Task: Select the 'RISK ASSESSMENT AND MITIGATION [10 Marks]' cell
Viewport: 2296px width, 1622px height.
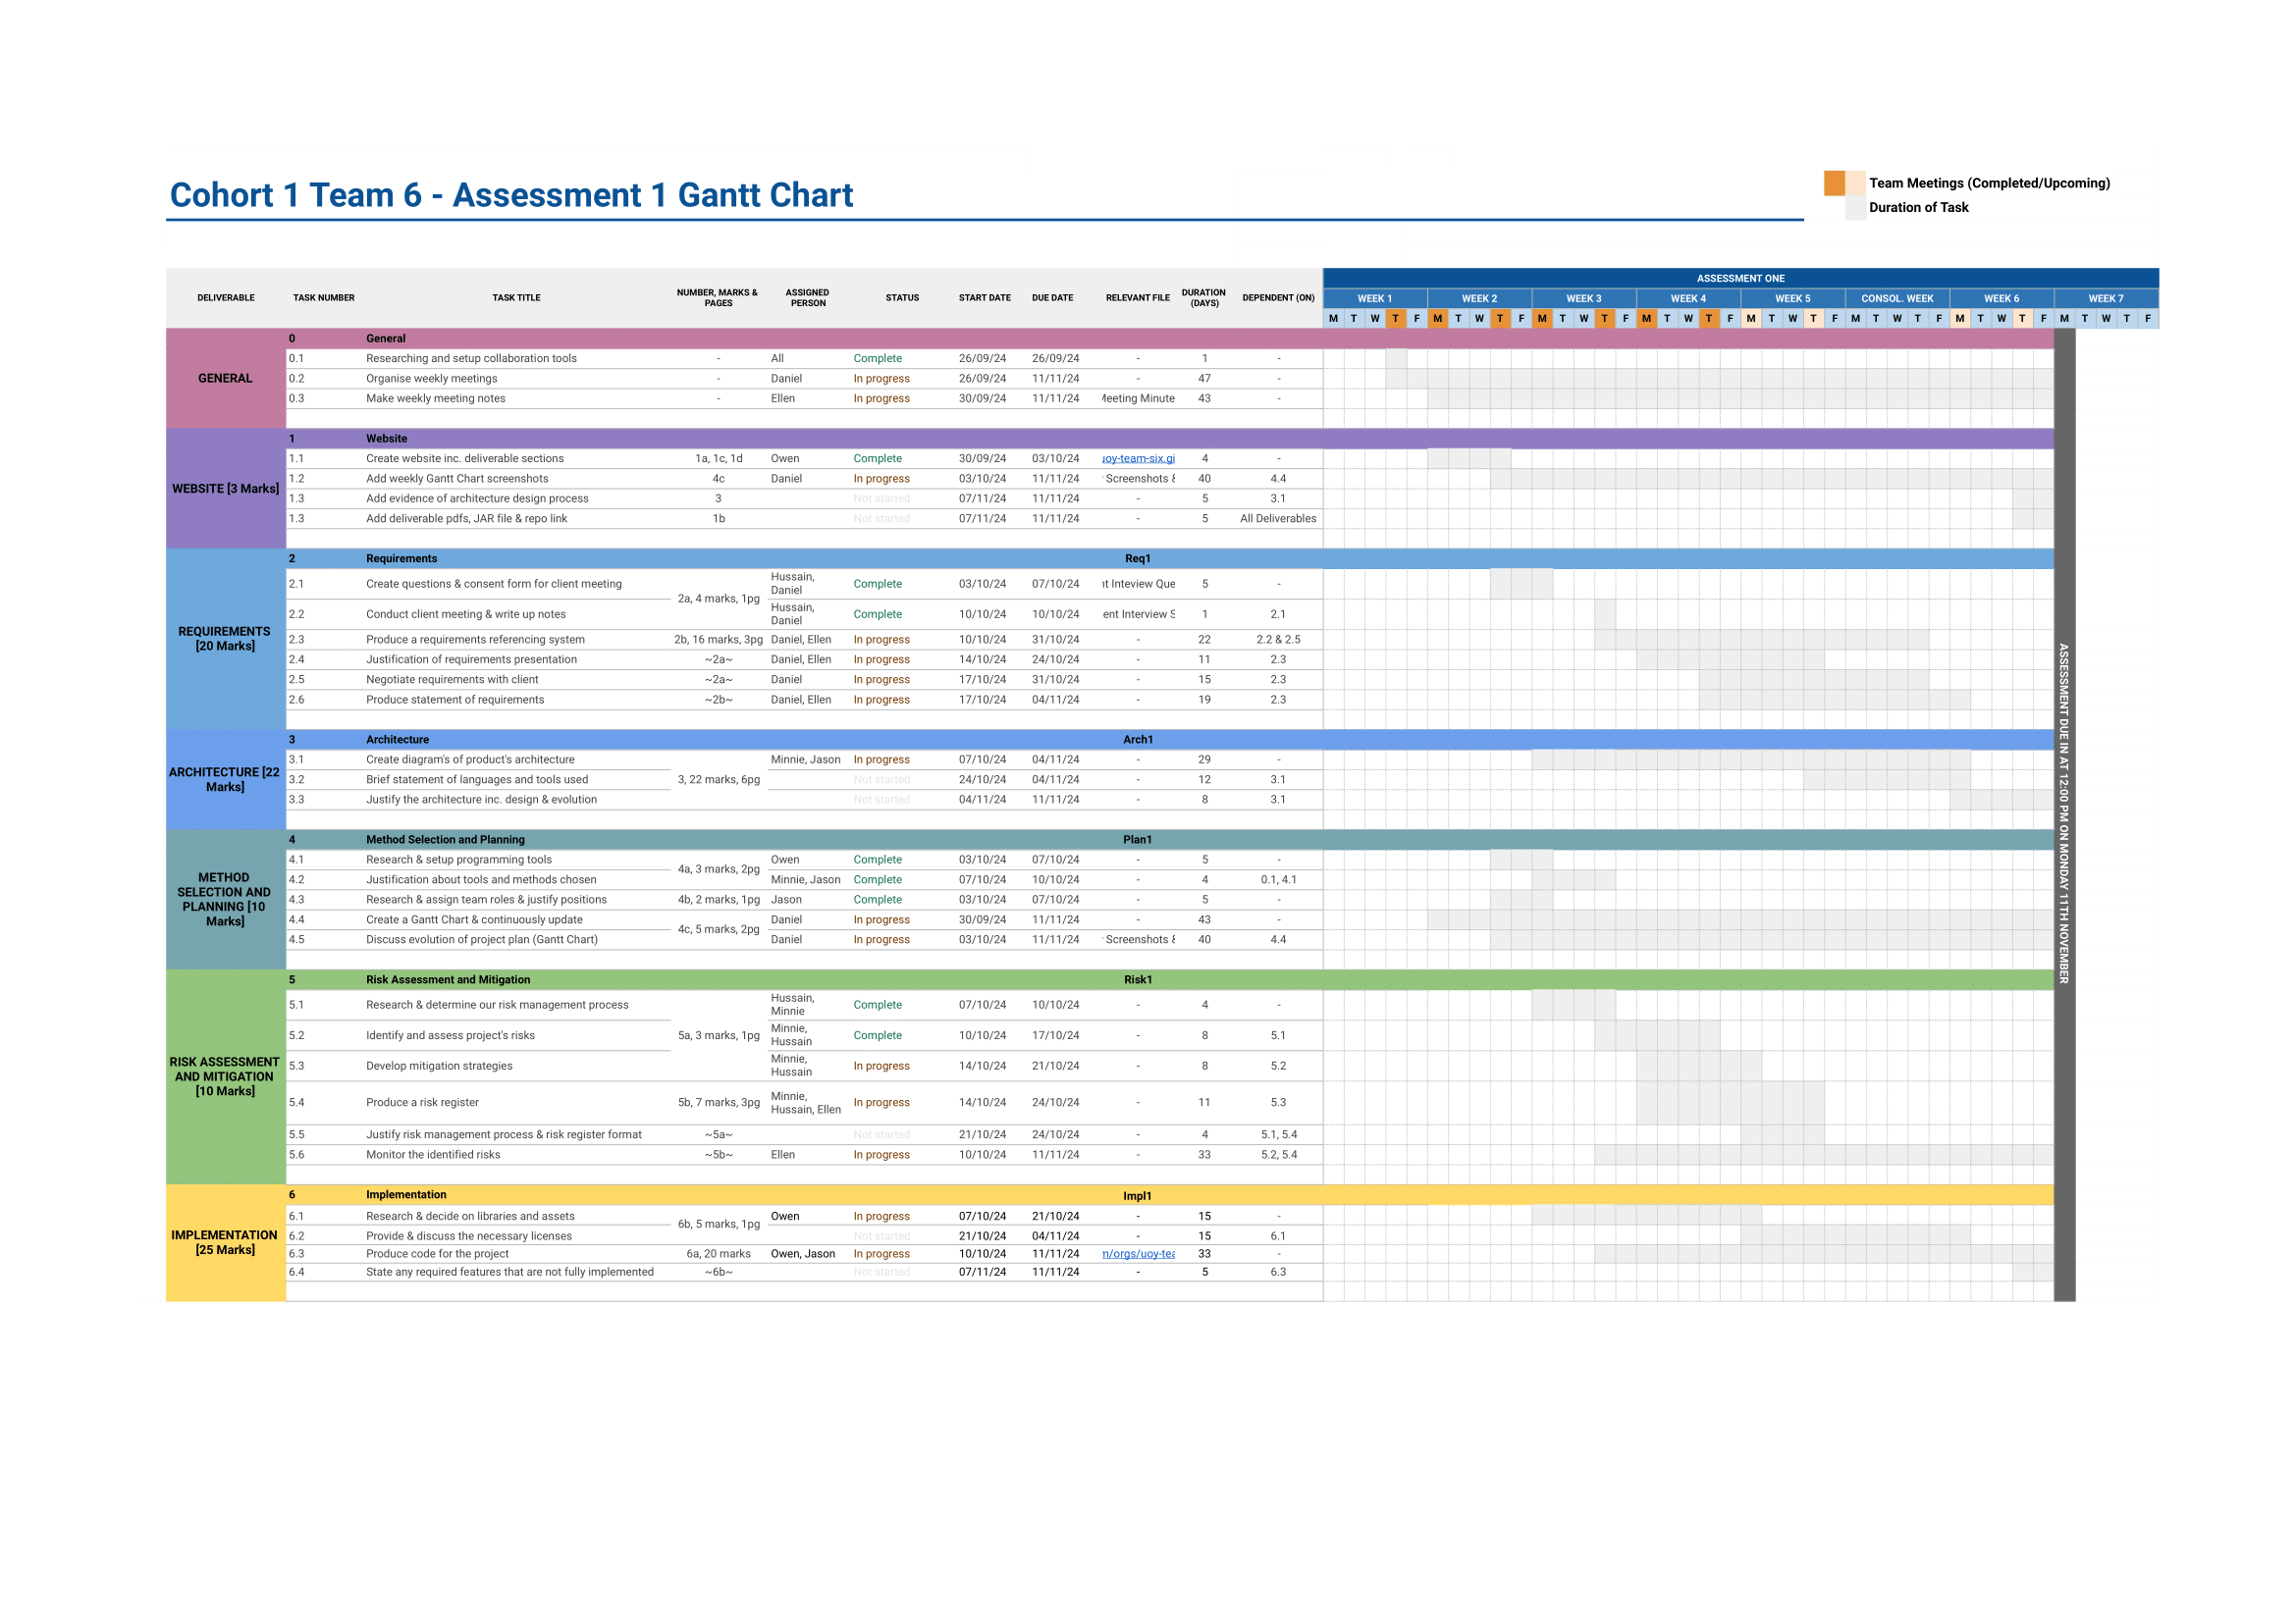Action: click(x=226, y=1077)
